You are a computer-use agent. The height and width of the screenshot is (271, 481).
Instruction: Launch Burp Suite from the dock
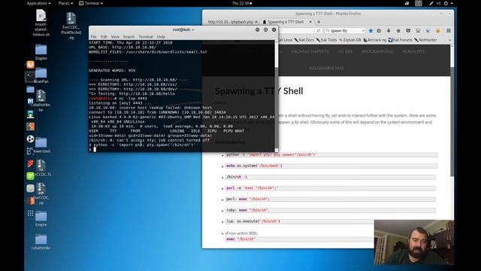30,126
